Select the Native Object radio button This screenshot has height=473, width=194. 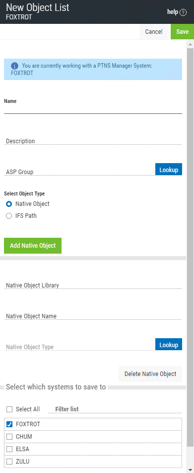(9, 204)
